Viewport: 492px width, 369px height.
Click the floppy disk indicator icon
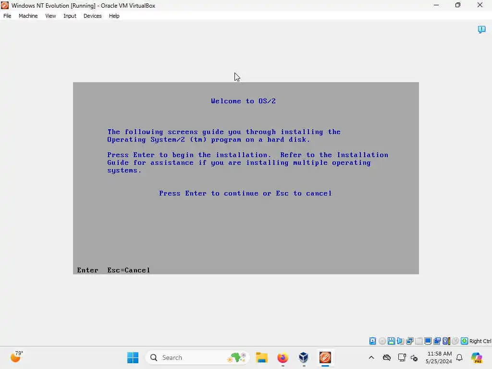(x=391, y=341)
